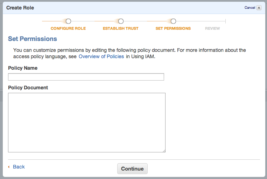Screen dimensions: 267x179
Task: Click the SET PERMISSIONS step label
Action: click(x=173, y=28)
